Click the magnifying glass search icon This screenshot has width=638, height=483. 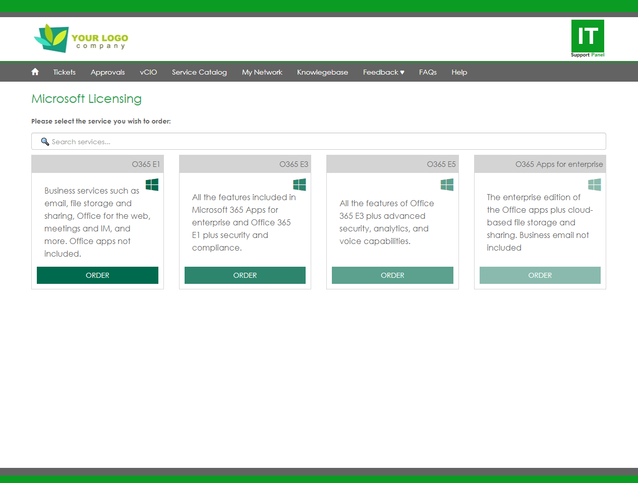[x=45, y=142]
